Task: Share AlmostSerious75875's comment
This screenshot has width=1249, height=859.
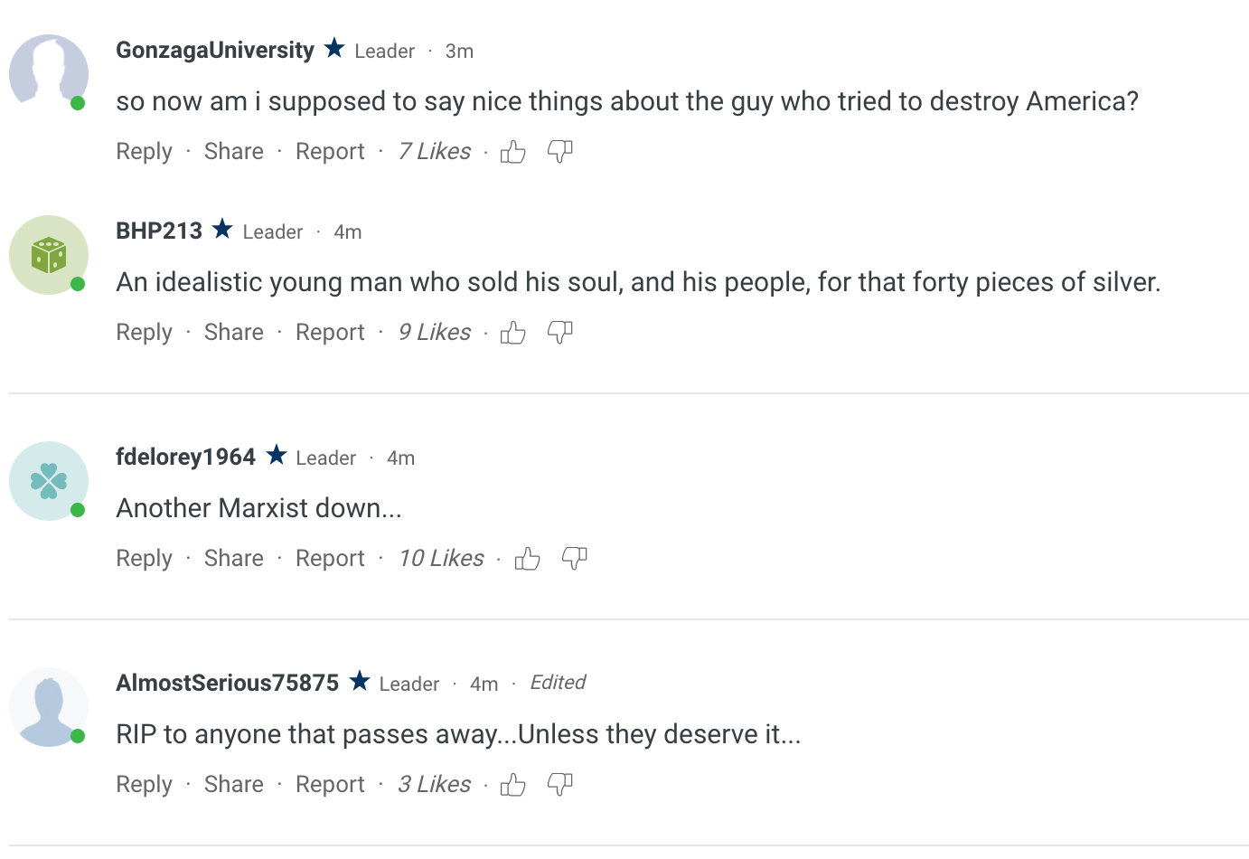Action: (233, 785)
